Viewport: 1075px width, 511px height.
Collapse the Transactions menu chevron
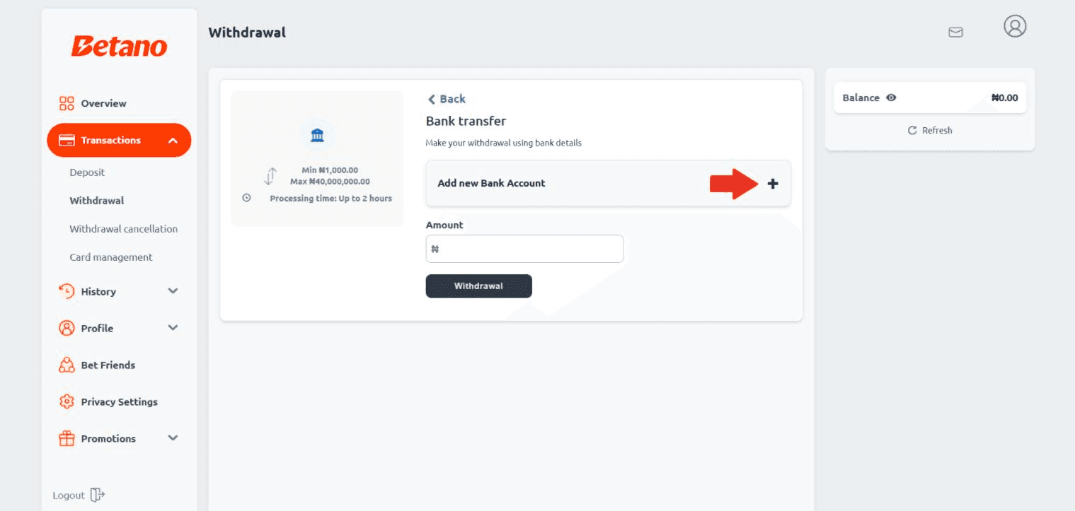click(173, 141)
